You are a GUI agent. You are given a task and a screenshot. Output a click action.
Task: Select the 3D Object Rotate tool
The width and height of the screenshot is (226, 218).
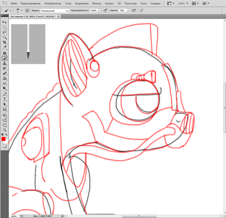pyautogui.click(x=5, y=115)
